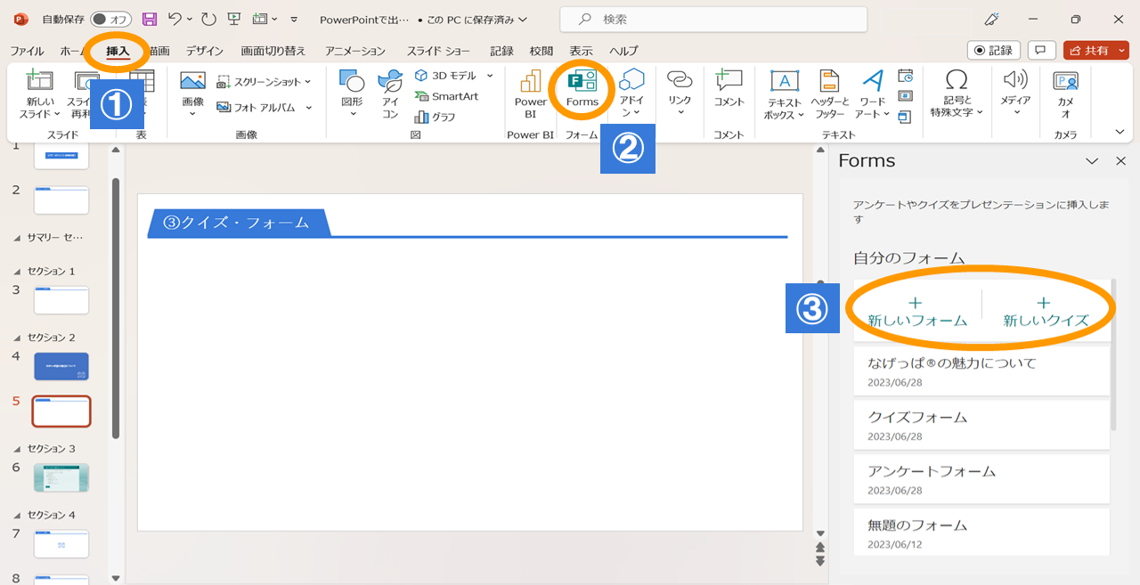
Task: Click the 共有 share button
Action: click(x=1096, y=51)
